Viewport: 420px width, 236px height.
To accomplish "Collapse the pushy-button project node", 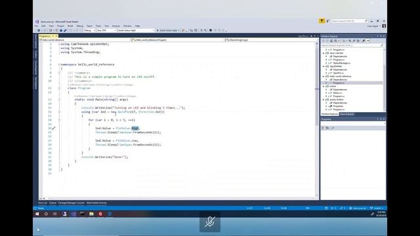I will (x=324, y=100).
